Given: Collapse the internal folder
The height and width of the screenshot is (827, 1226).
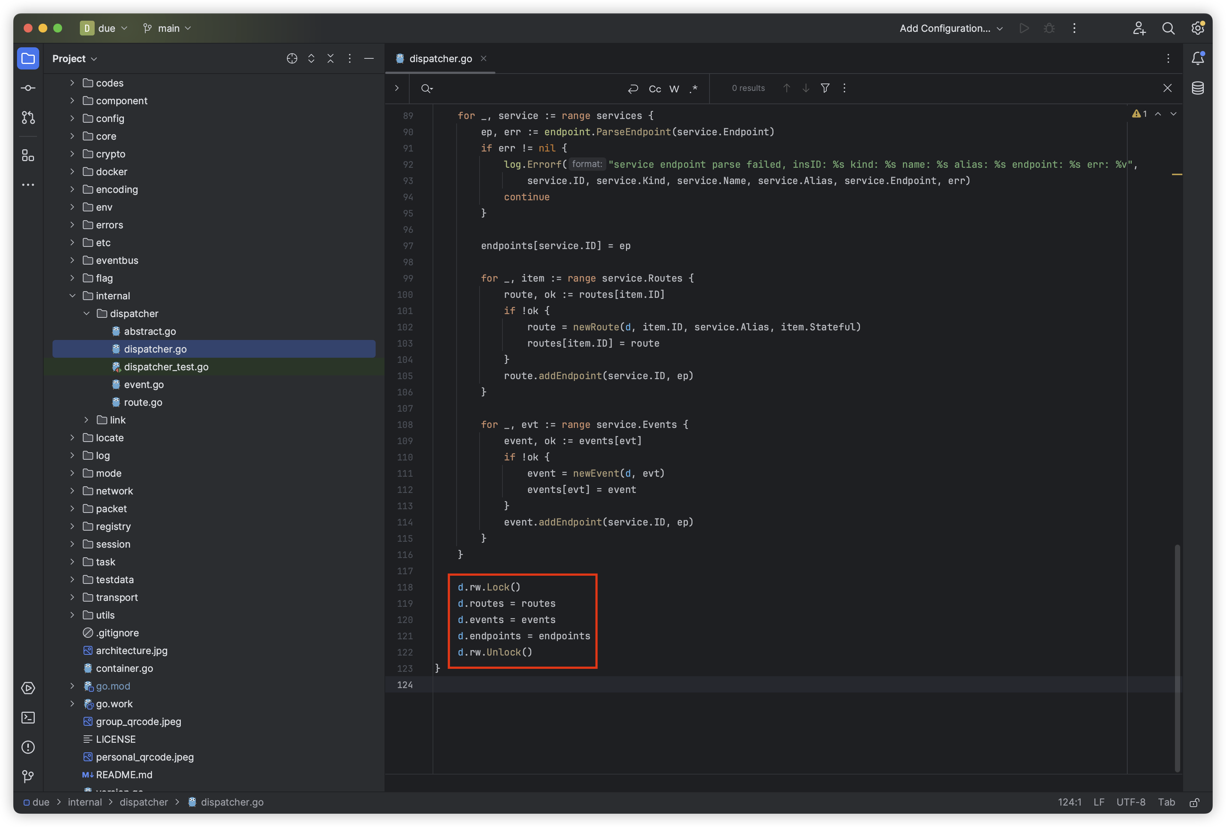Looking at the screenshot, I should click(72, 296).
